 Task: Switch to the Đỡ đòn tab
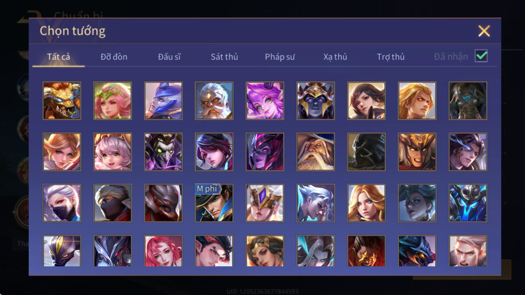point(114,57)
